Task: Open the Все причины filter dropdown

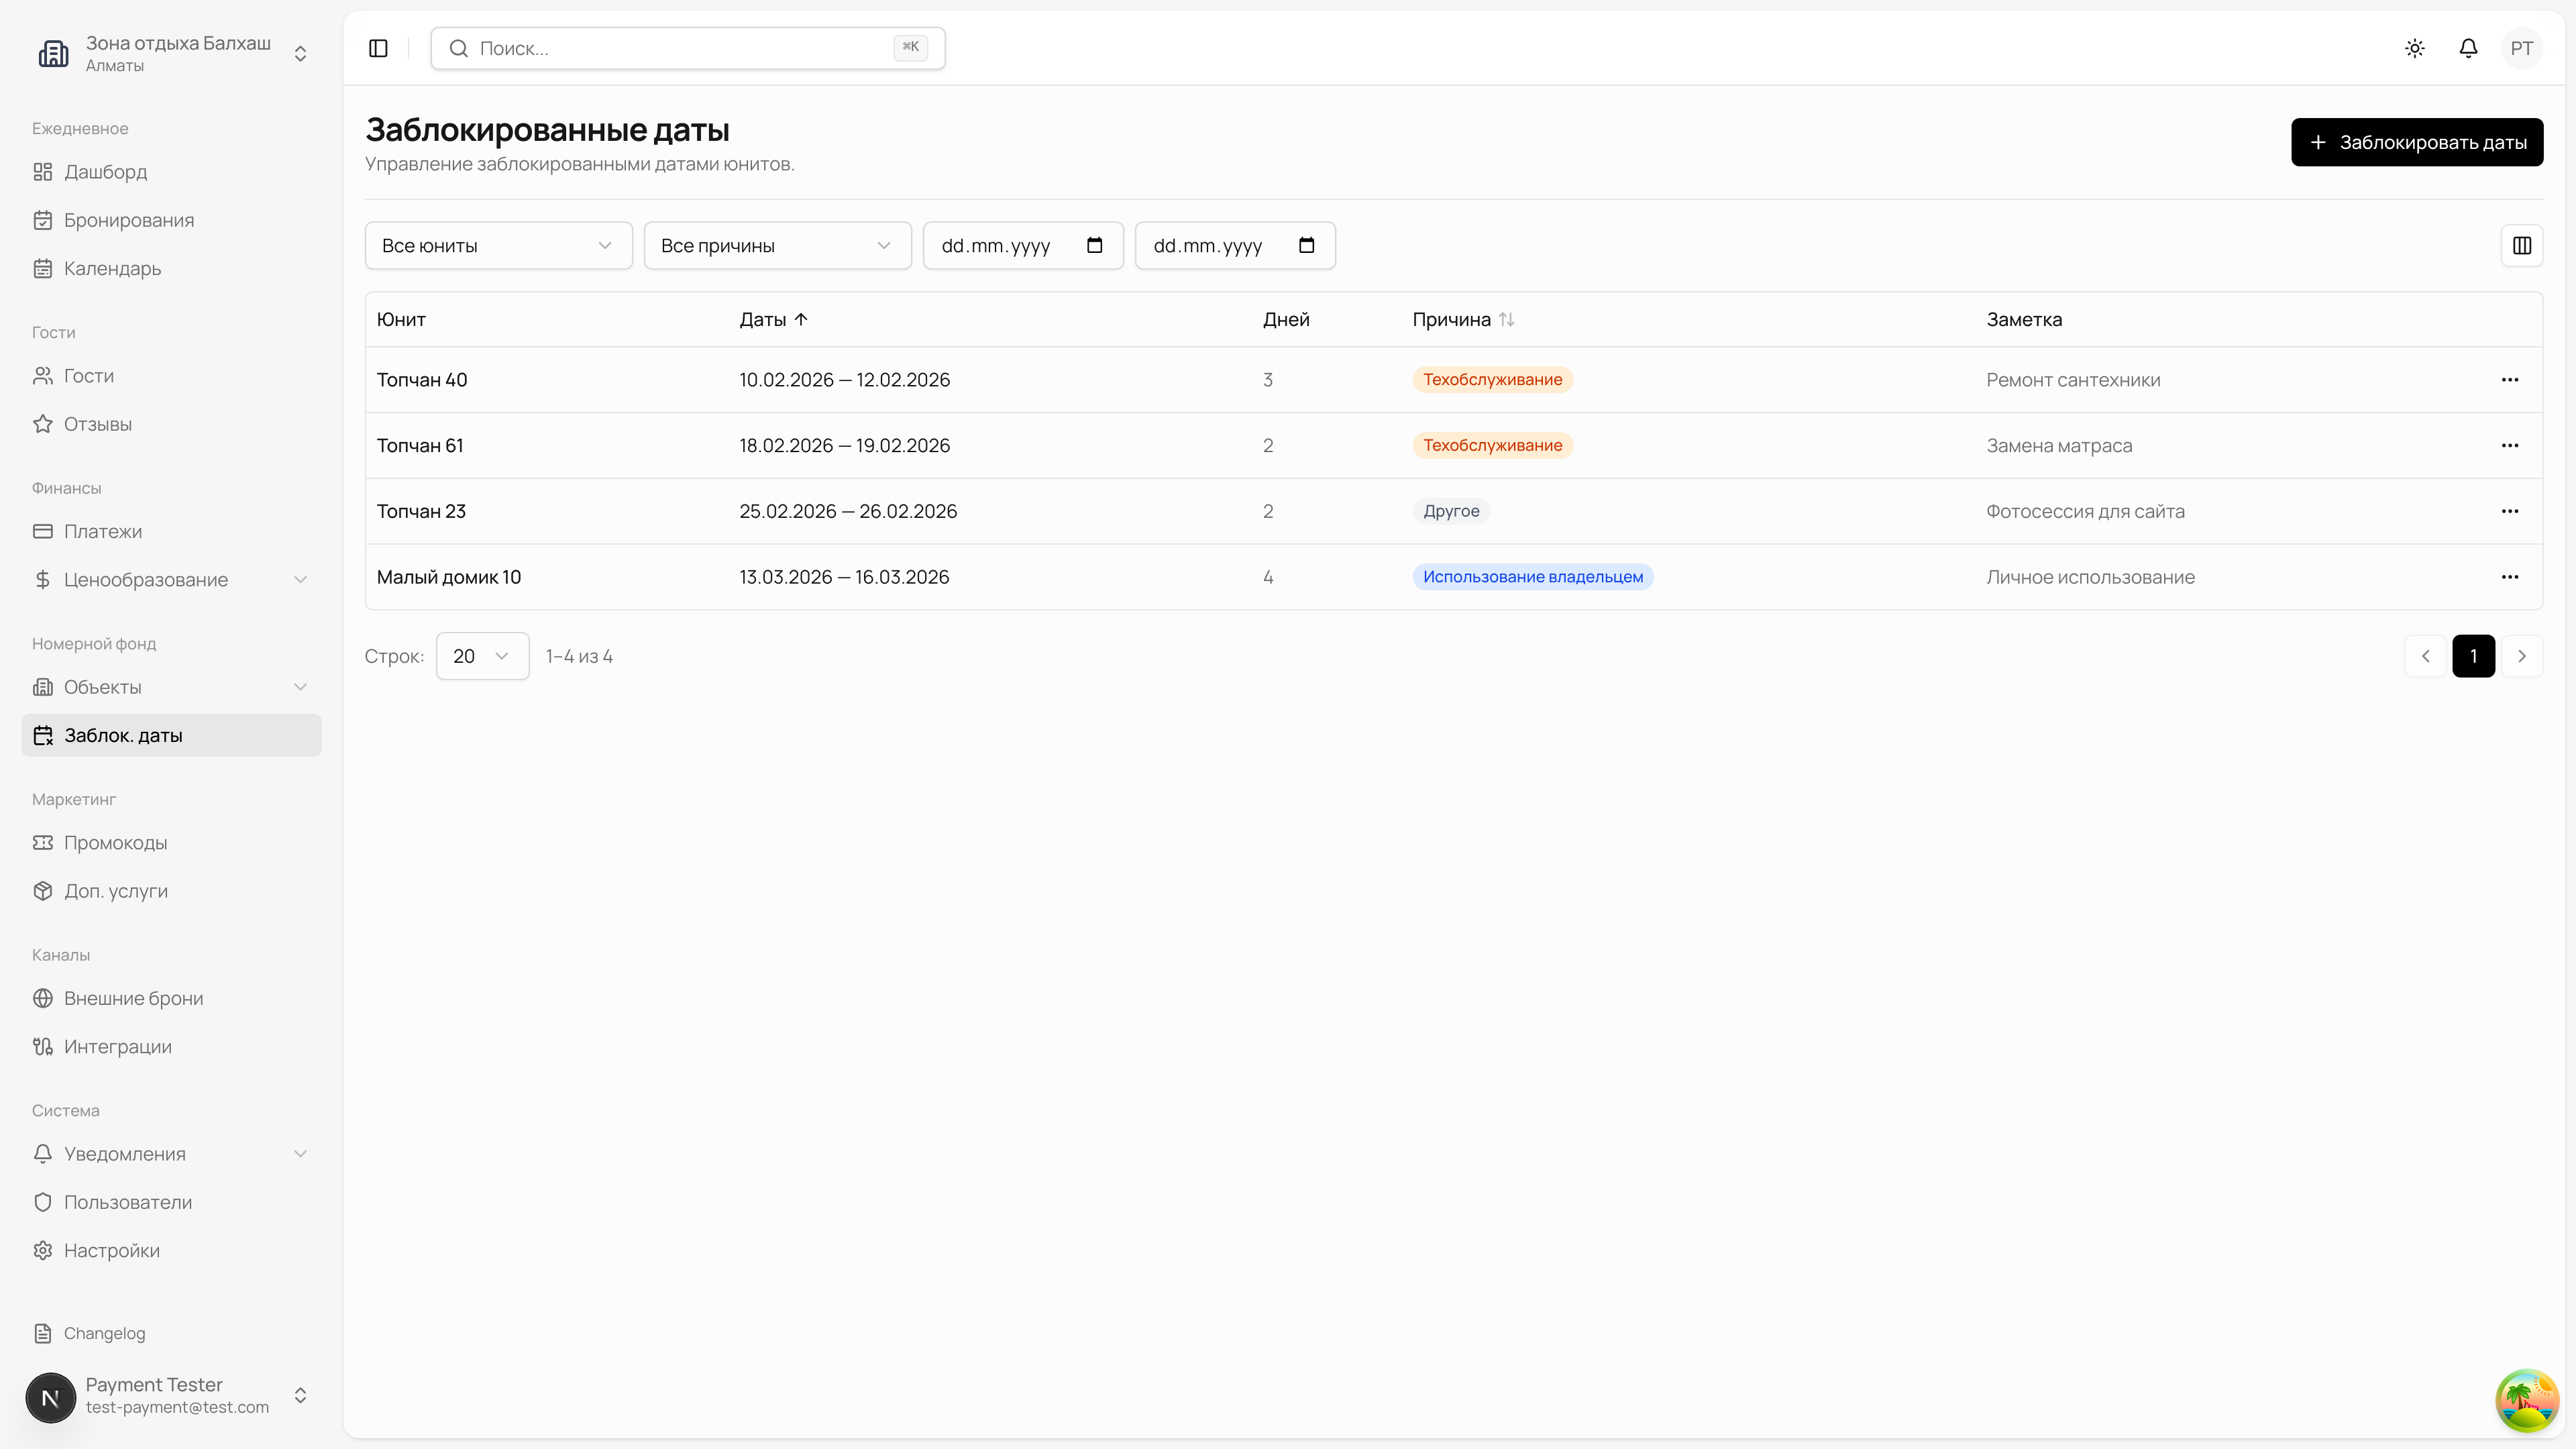Action: pyautogui.click(x=777, y=245)
